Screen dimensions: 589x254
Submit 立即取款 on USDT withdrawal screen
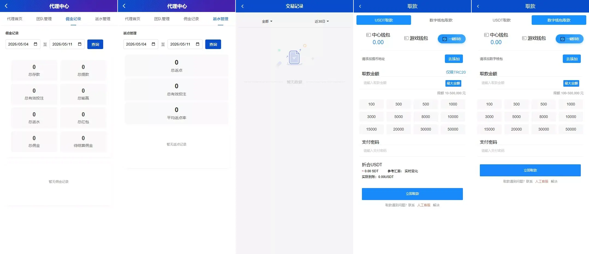[412, 194]
